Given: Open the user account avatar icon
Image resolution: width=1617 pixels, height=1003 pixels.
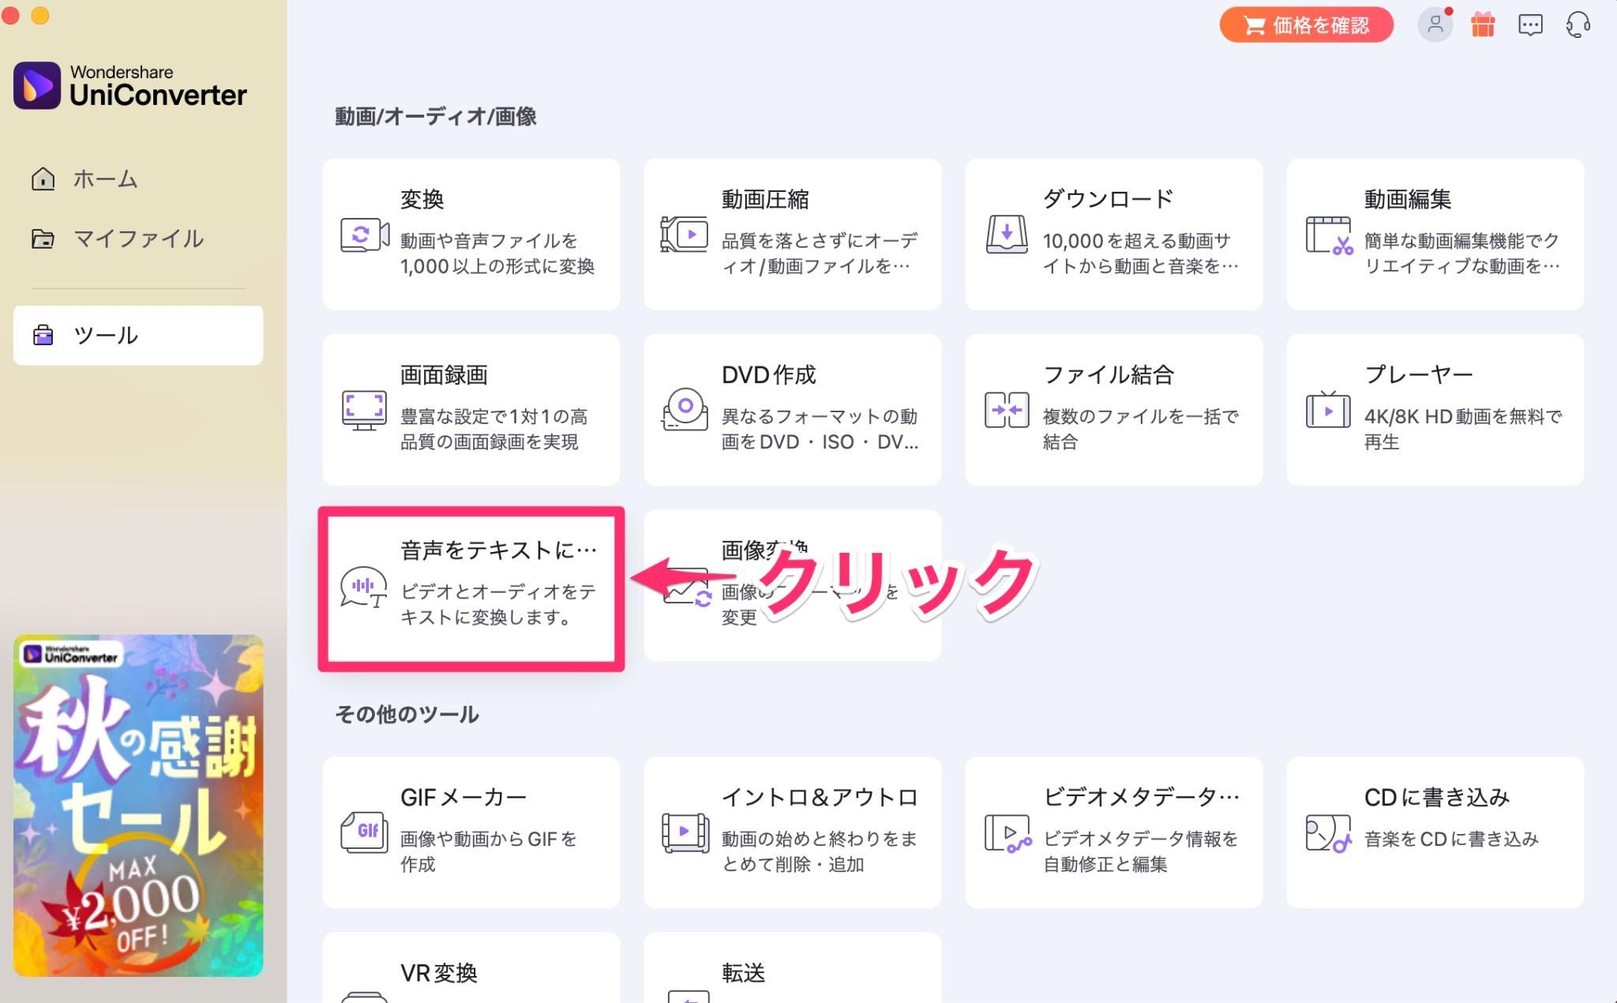Looking at the screenshot, I should pyautogui.click(x=1435, y=25).
